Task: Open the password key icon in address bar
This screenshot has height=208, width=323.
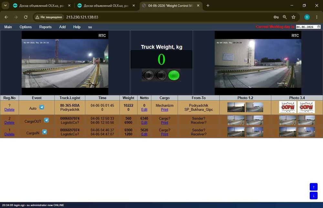Action: pos(276,17)
